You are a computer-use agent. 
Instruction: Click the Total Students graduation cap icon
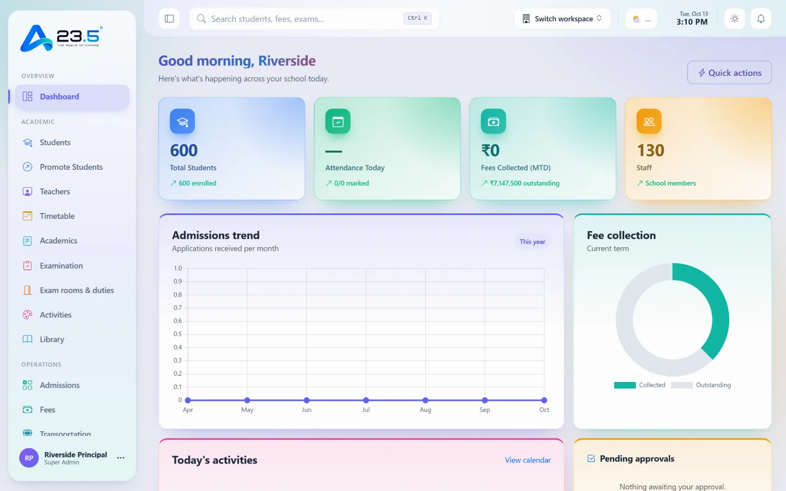coord(182,121)
